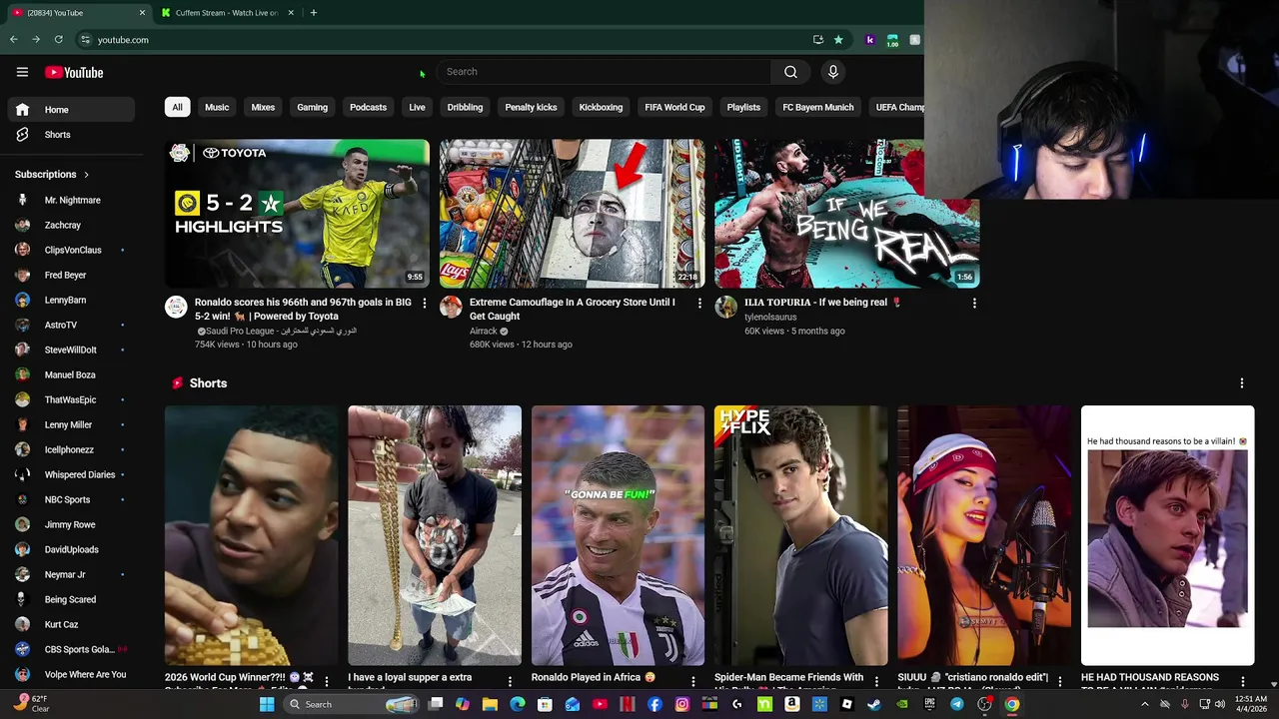Image resolution: width=1279 pixels, height=719 pixels.
Task: Show hidden system tray icons
Action: tap(1145, 704)
